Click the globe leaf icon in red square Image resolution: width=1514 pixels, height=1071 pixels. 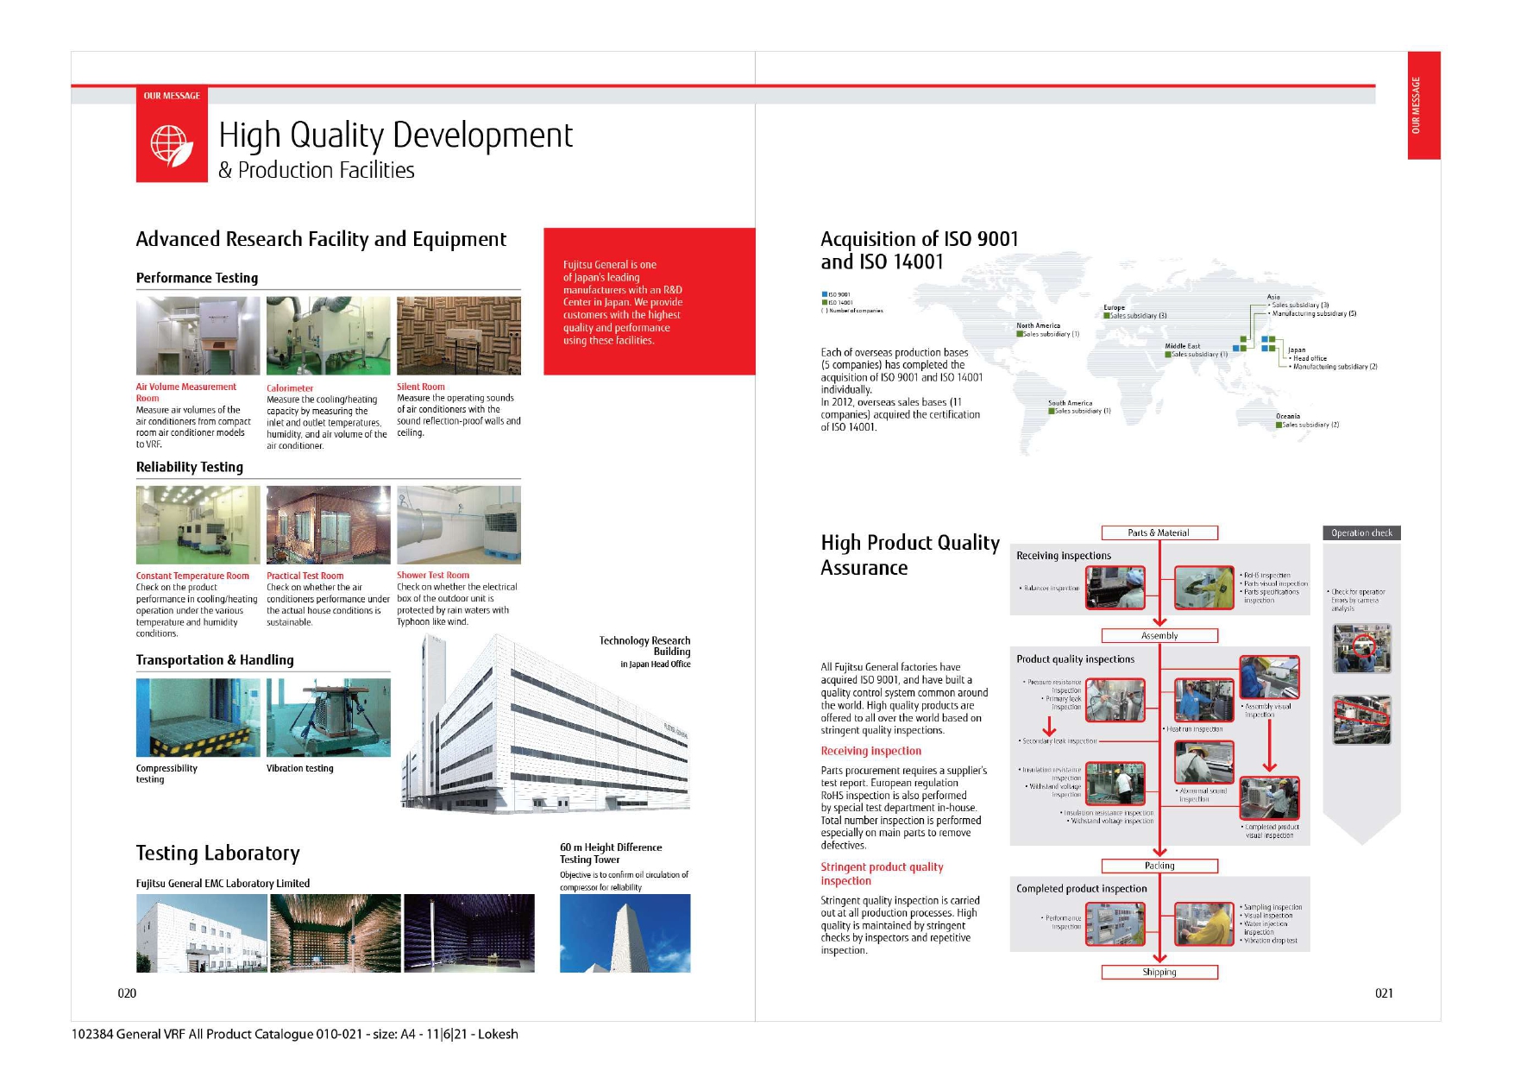coord(172,145)
